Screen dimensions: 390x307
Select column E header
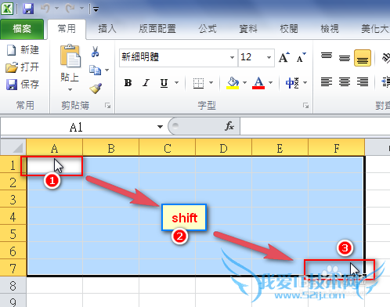click(x=280, y=148)
